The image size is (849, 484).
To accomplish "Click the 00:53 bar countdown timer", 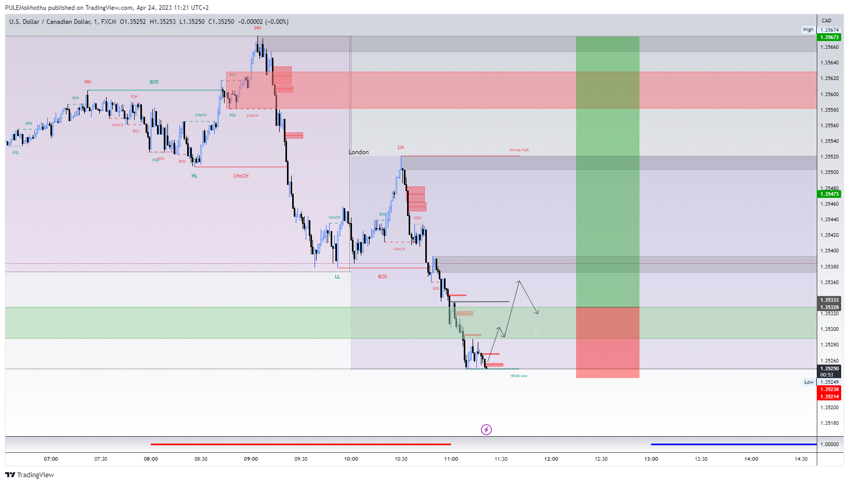I will (x=827, y=375).
